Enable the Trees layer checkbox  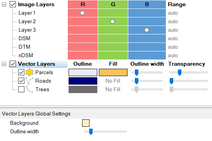tap(21, 89)
